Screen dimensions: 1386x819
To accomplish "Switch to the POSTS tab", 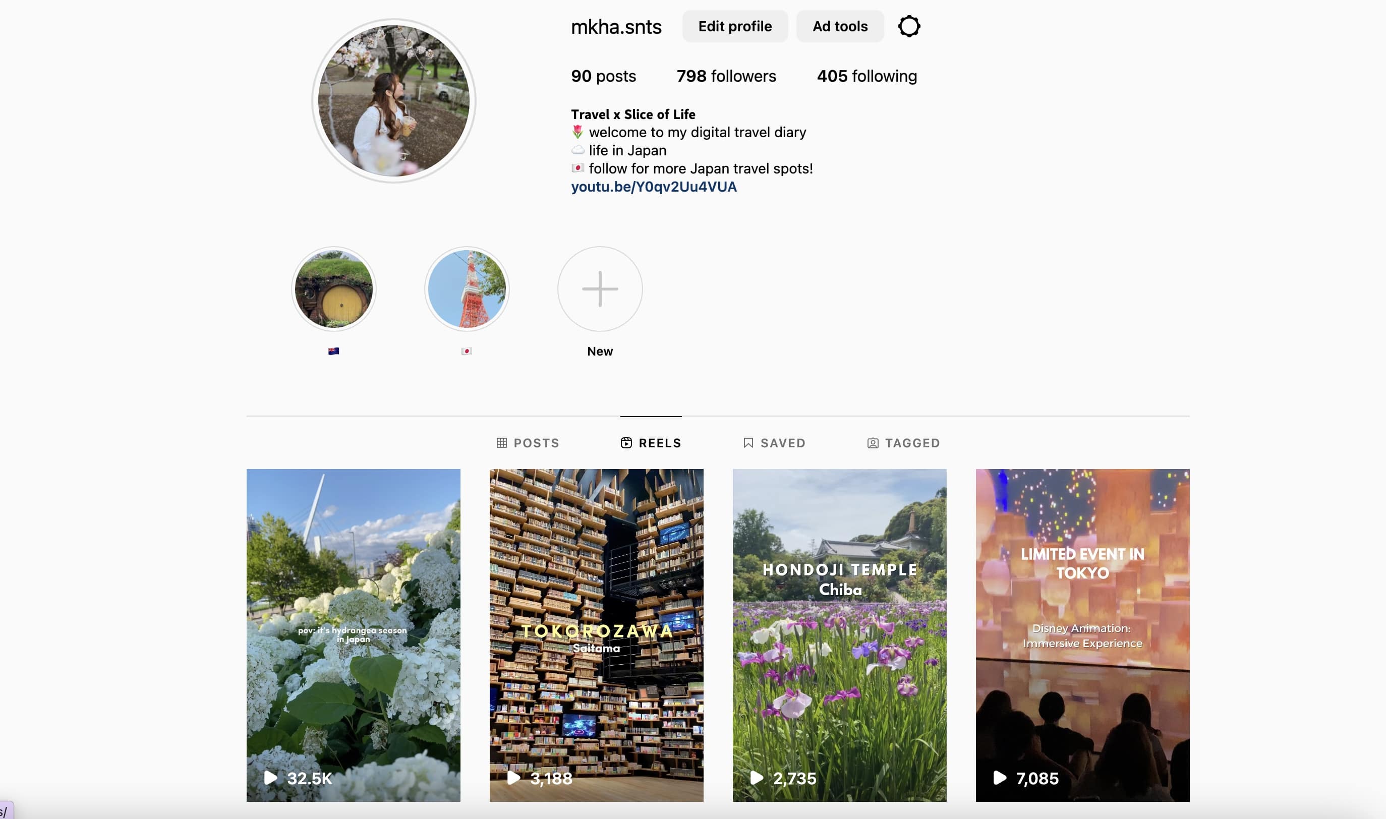I will pos(528,443).
